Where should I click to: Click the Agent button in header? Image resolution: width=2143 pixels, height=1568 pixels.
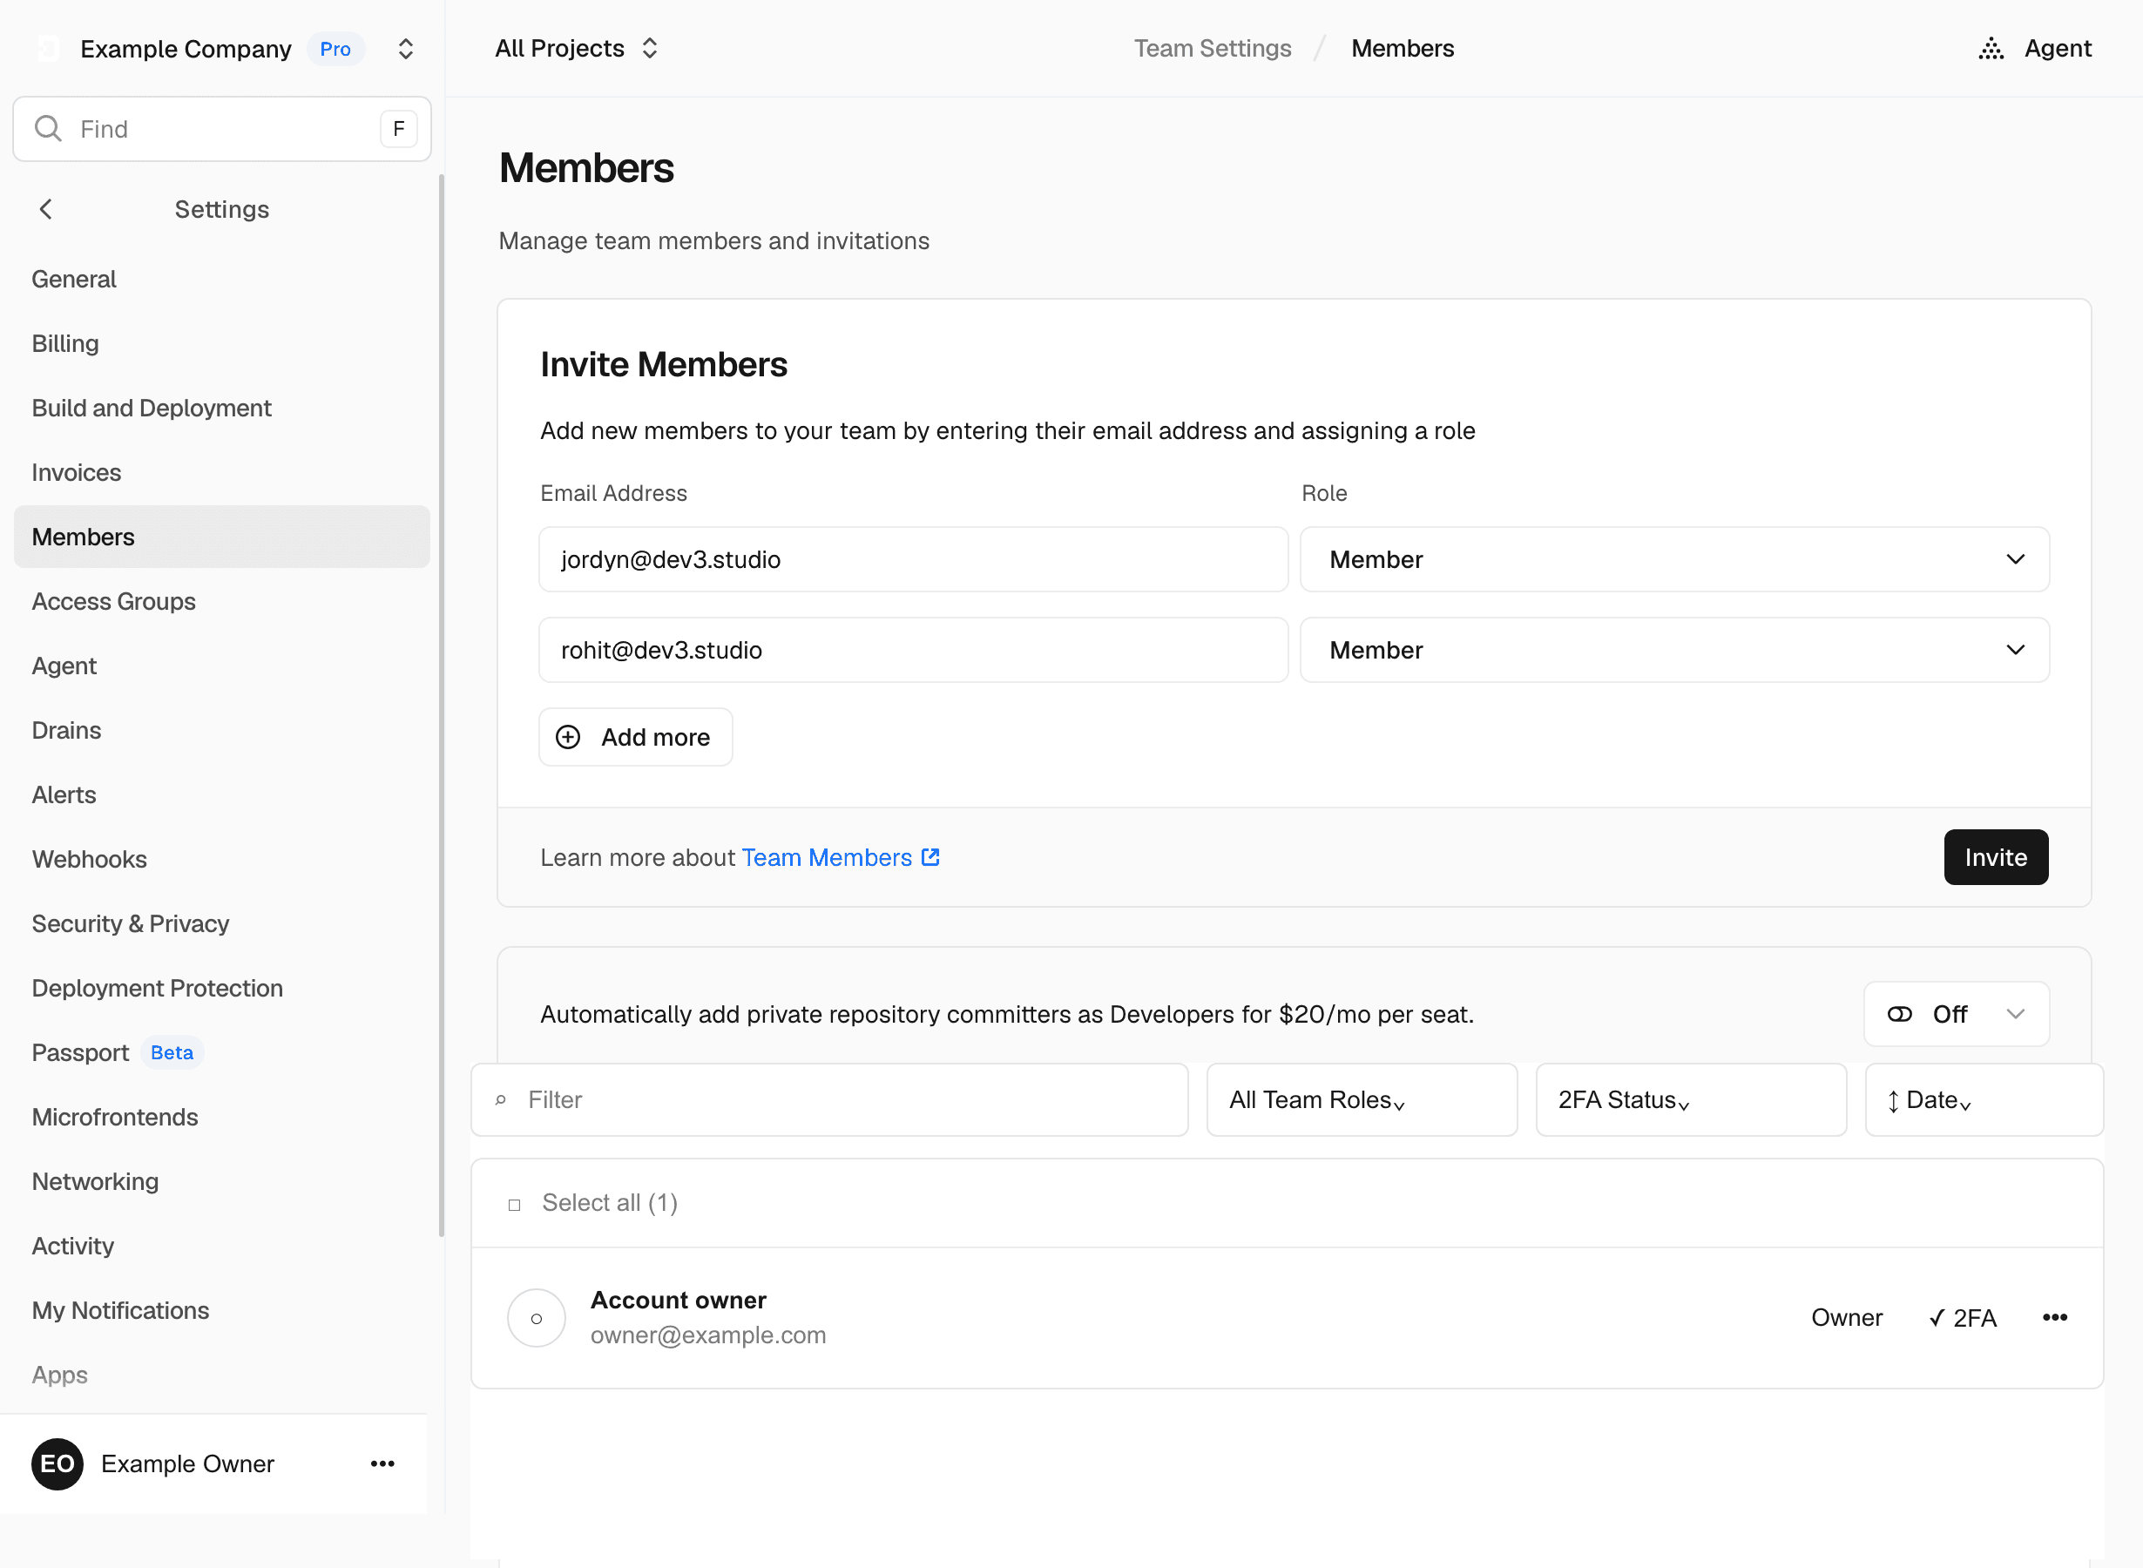click(x=2035, y=49)
